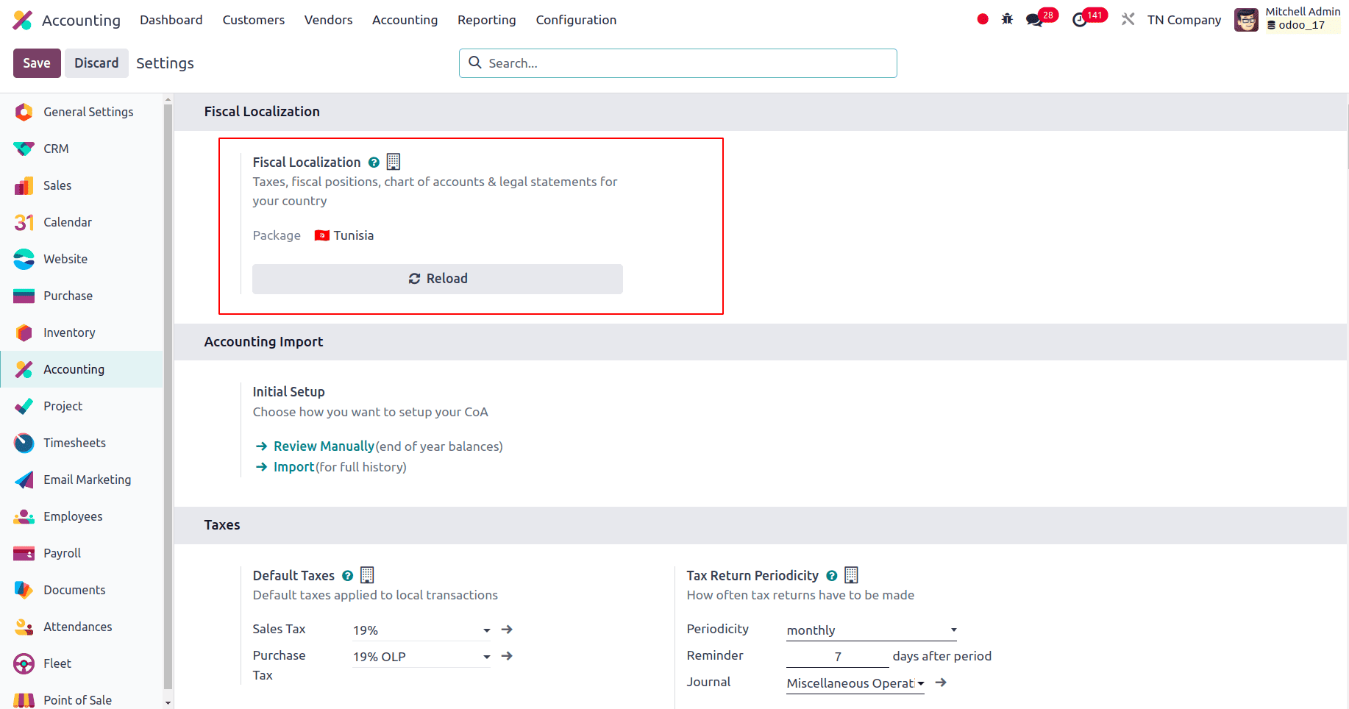
Task: Open the Periodicity monthly dropdown
Action: coord(953,630)
